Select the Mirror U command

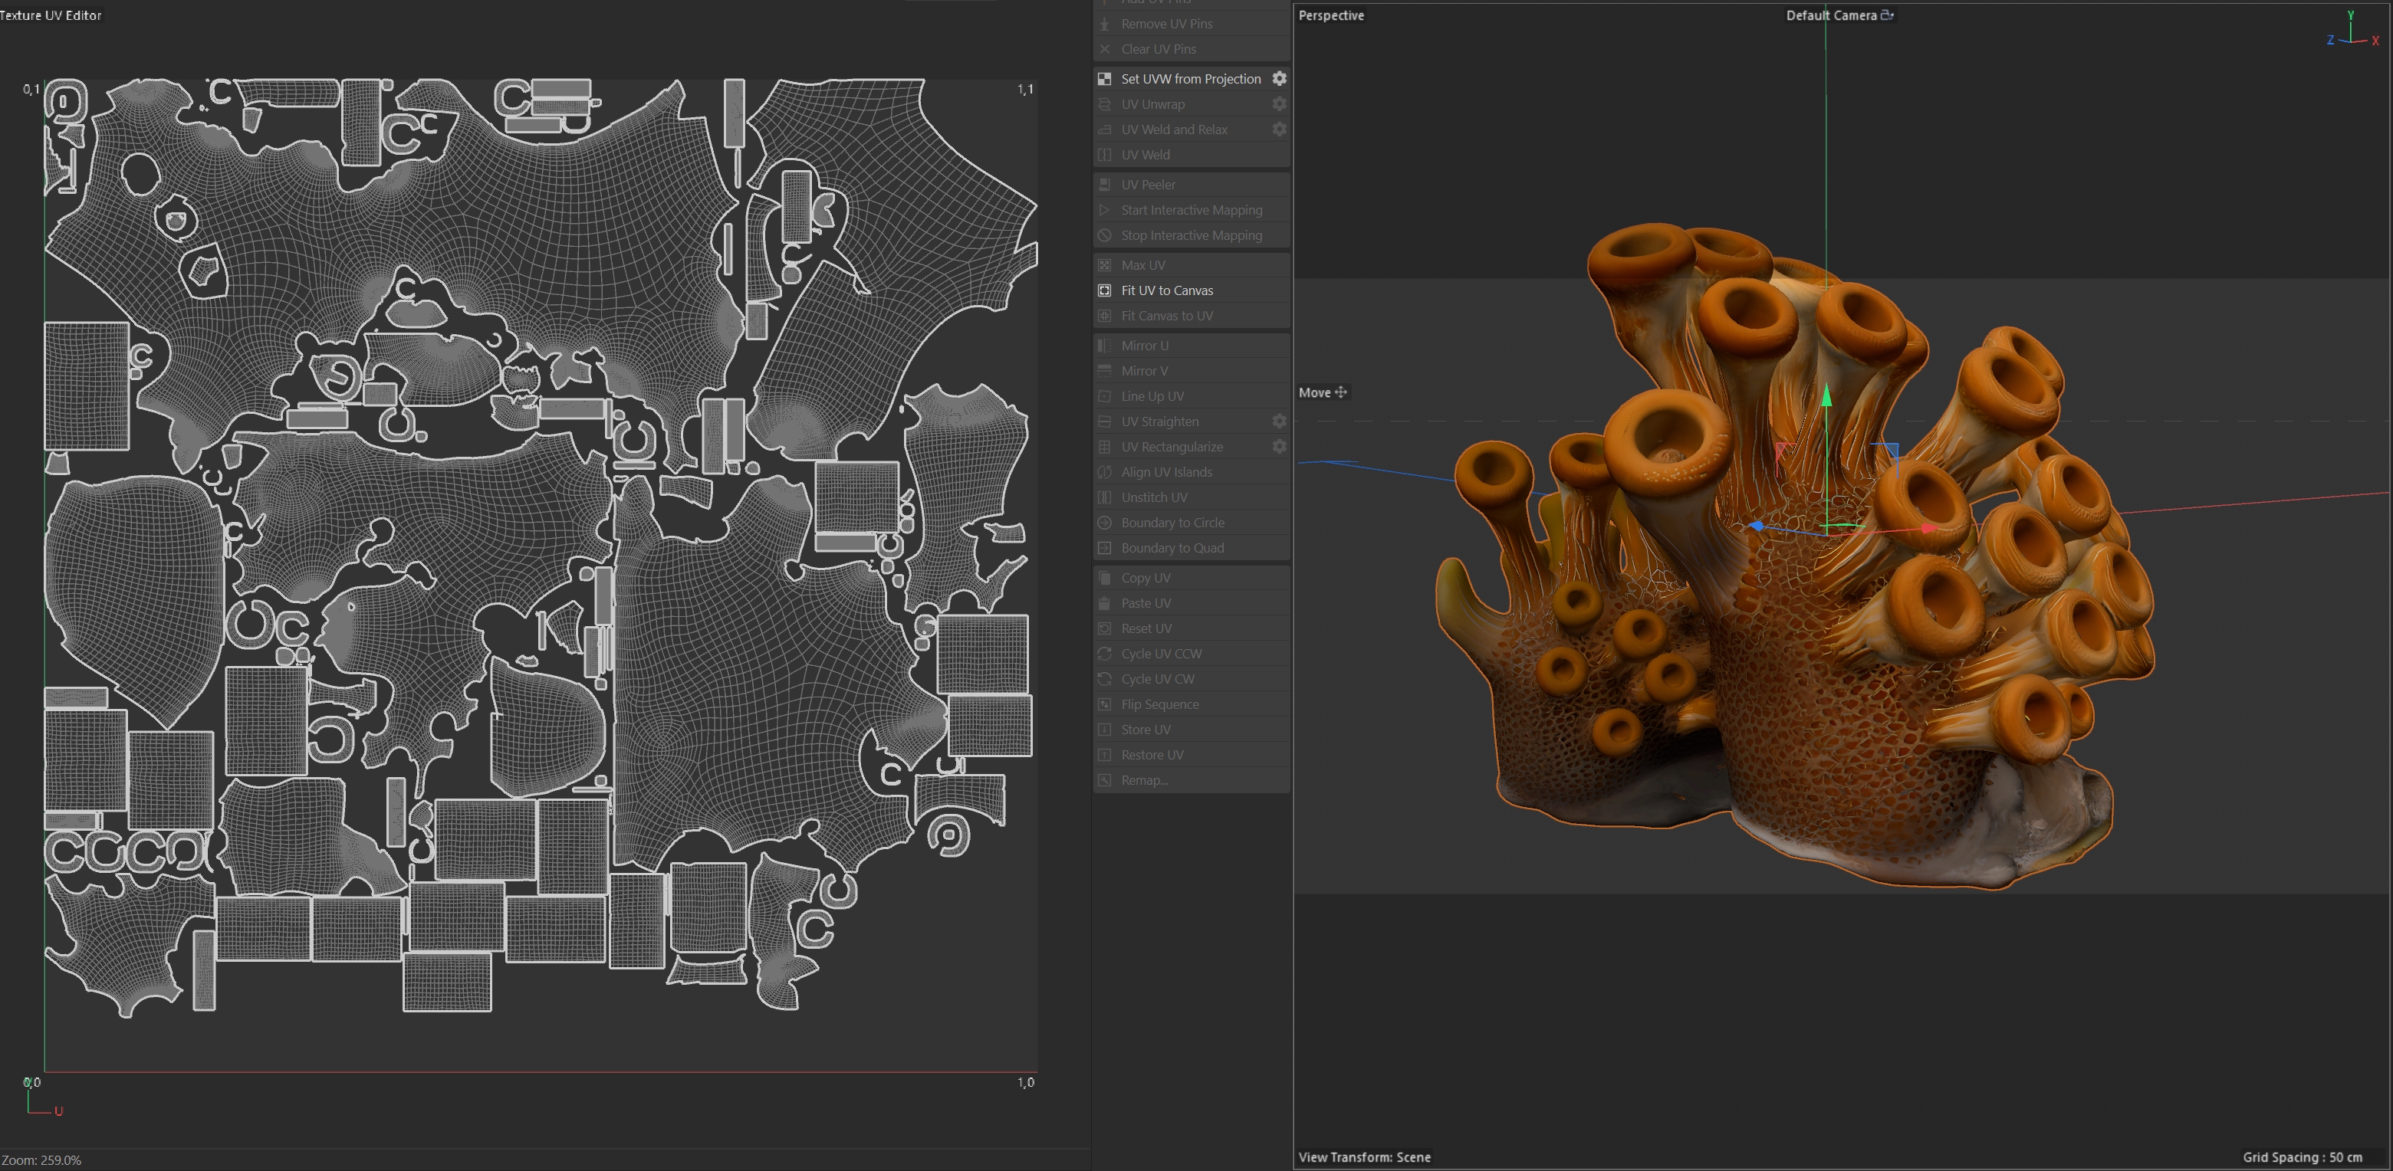pos(1145,346)
